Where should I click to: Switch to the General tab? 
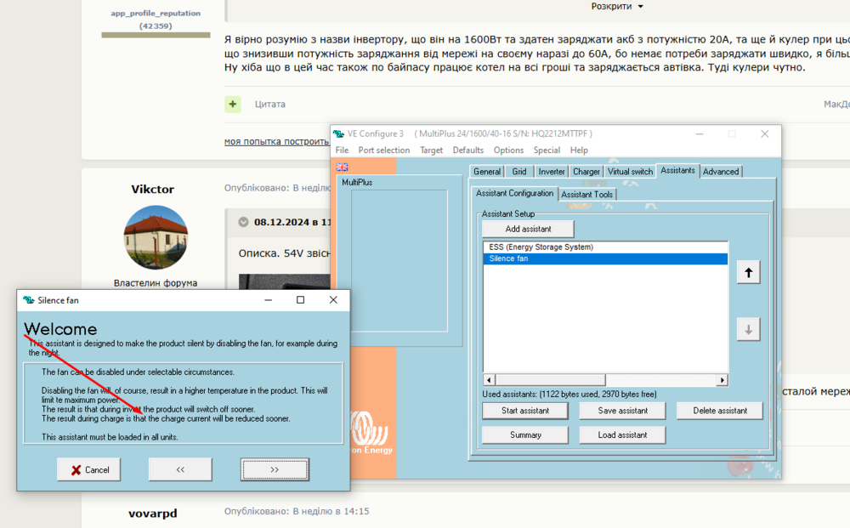click(487, 171)
